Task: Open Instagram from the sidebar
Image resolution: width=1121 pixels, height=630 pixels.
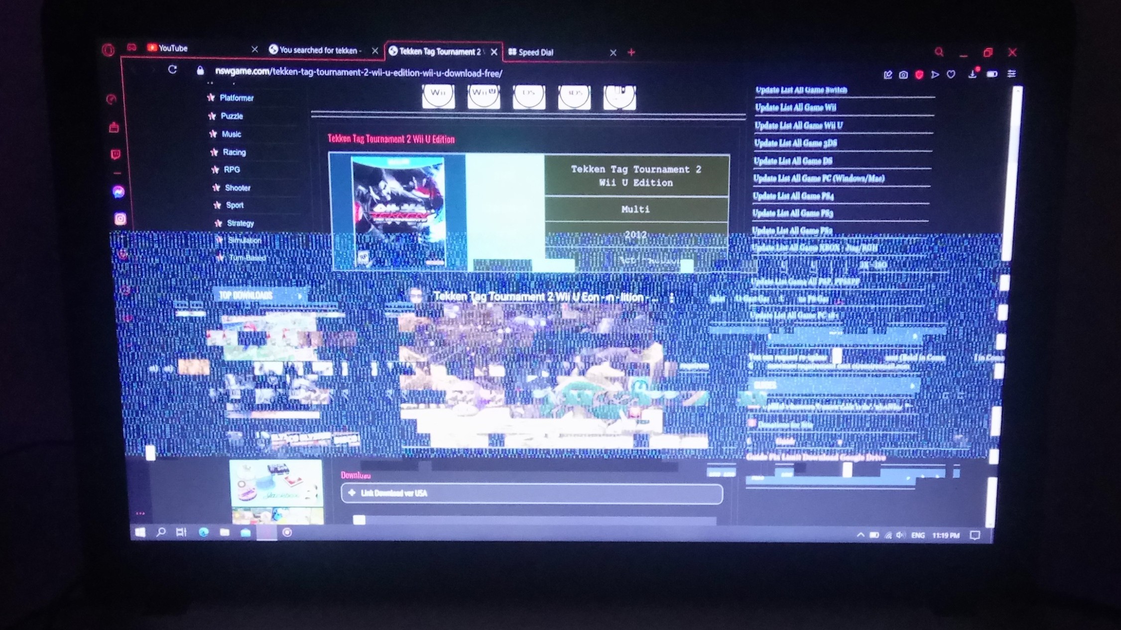Action: [x=120, y=219]
